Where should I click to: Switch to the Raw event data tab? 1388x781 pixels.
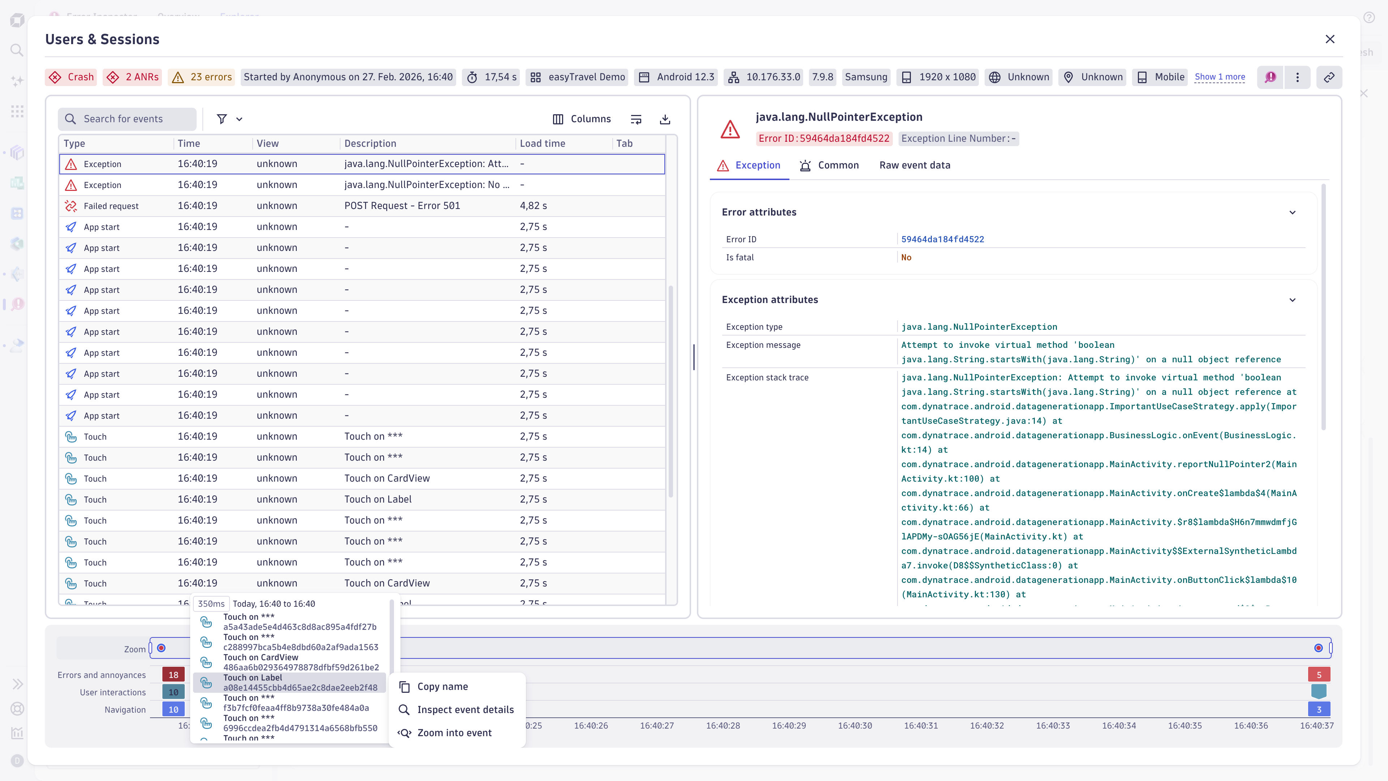(915, 165)
